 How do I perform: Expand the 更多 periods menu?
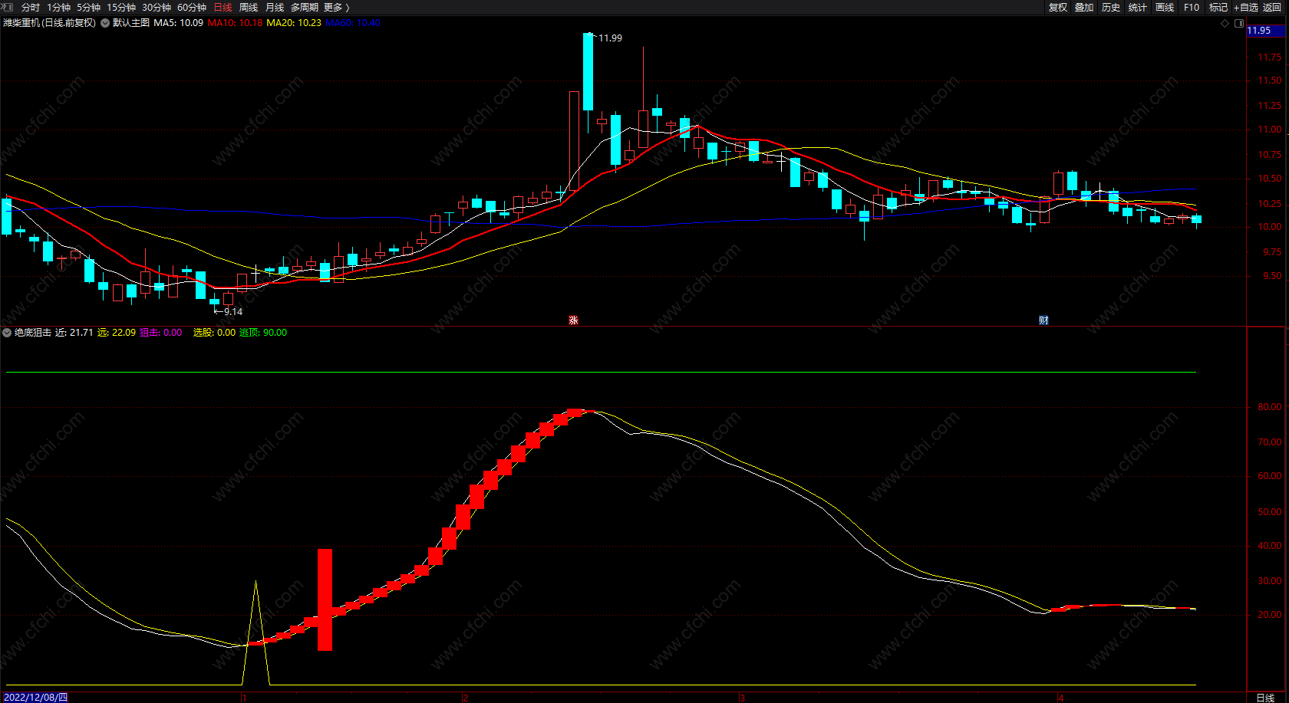[x=336, y=7]
